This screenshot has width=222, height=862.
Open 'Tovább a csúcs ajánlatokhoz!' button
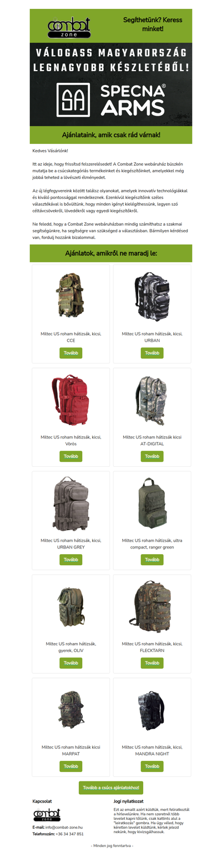click(111, 788)
